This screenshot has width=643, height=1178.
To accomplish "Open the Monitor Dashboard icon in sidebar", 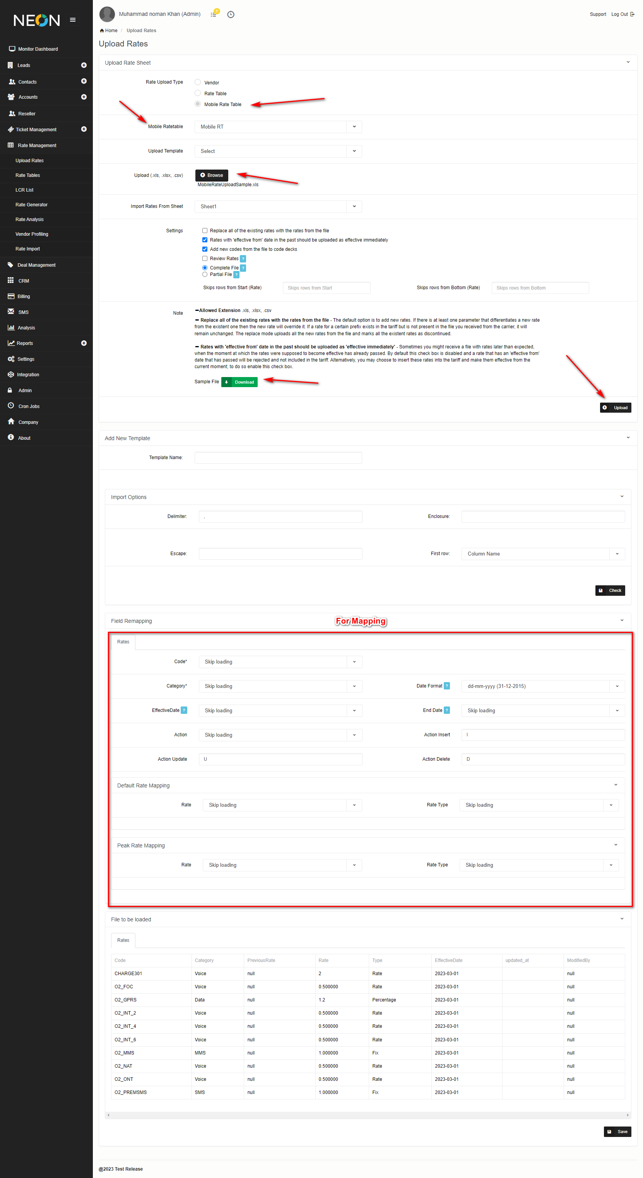I will point(12,49).
